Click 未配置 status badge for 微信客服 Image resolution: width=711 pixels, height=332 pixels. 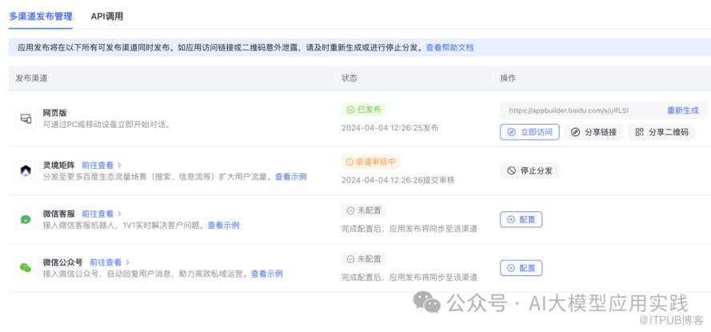(363, 210)
